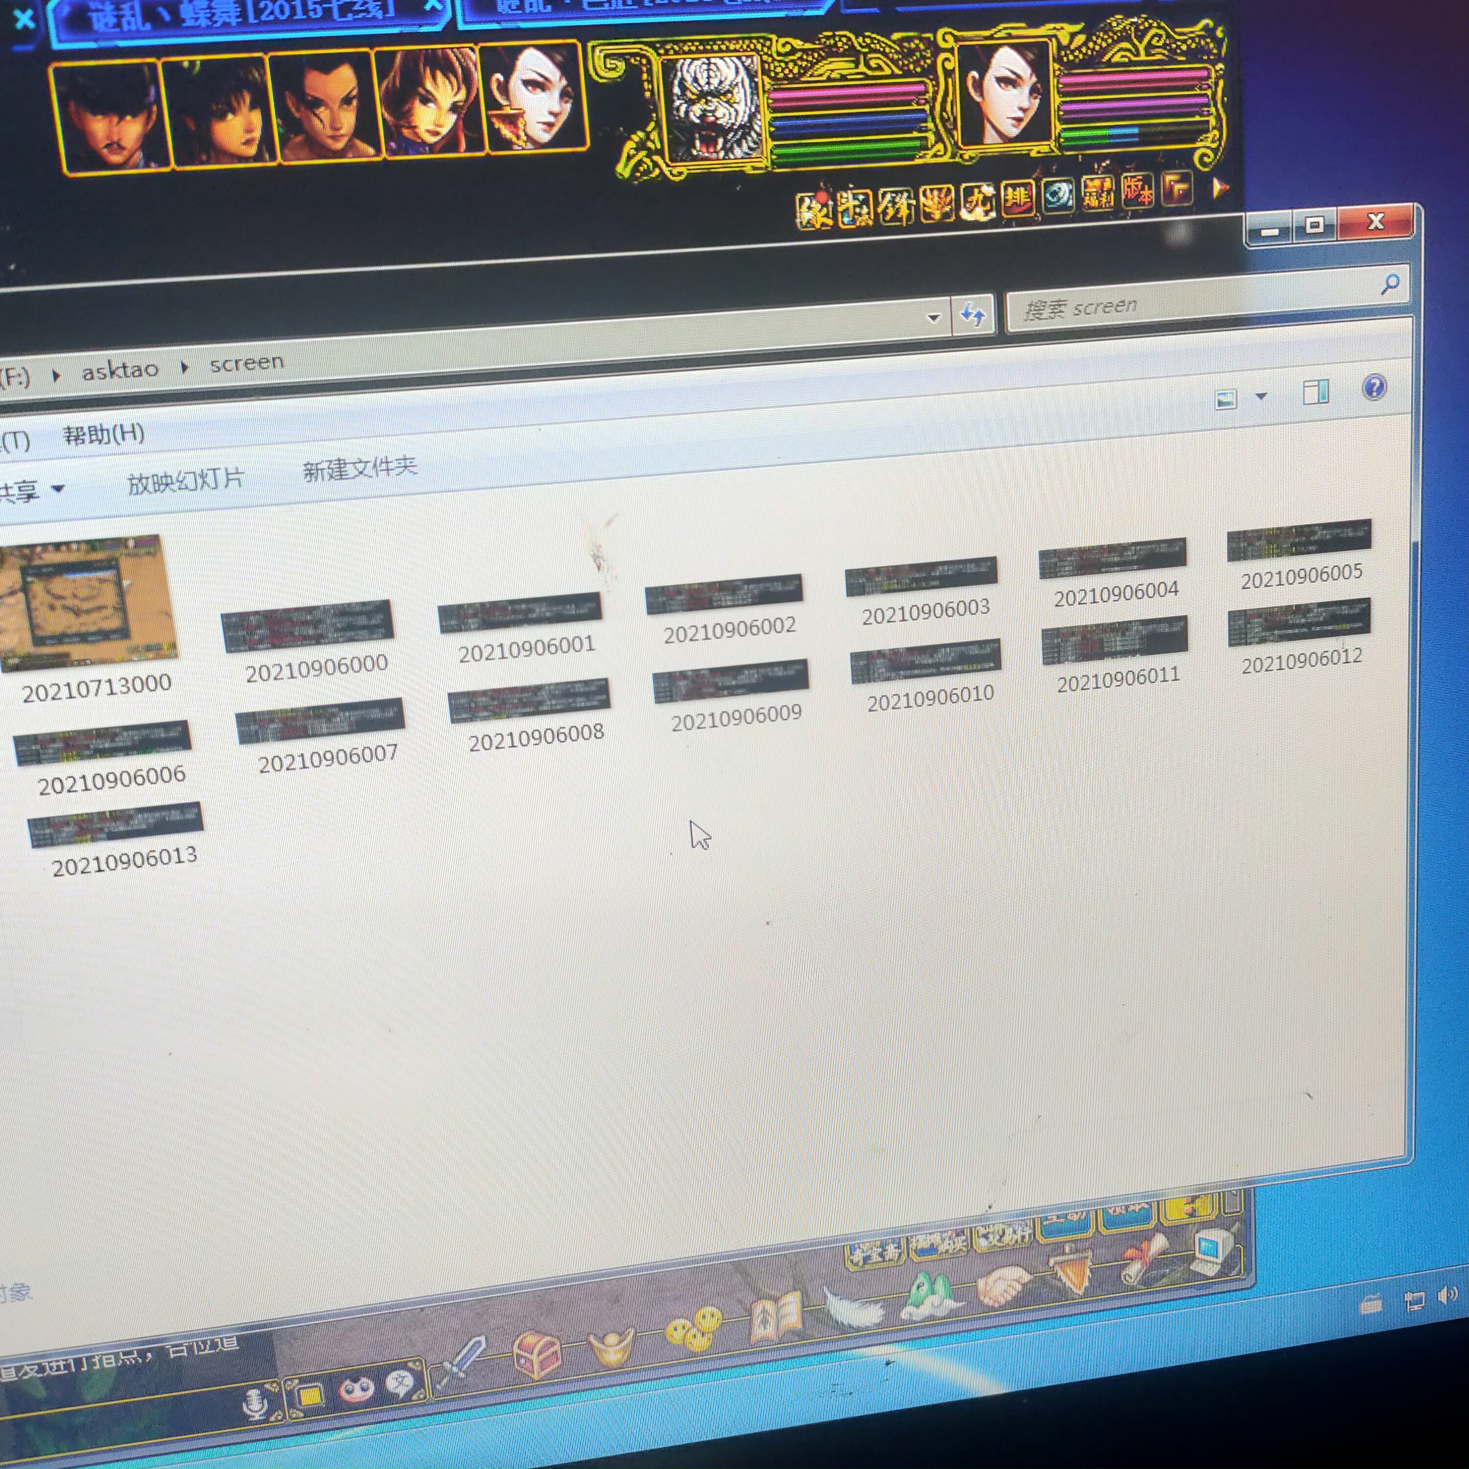Click the '缘' icon with red dot
This screenshot has width=1469, height=1469.
pos(814,212)
